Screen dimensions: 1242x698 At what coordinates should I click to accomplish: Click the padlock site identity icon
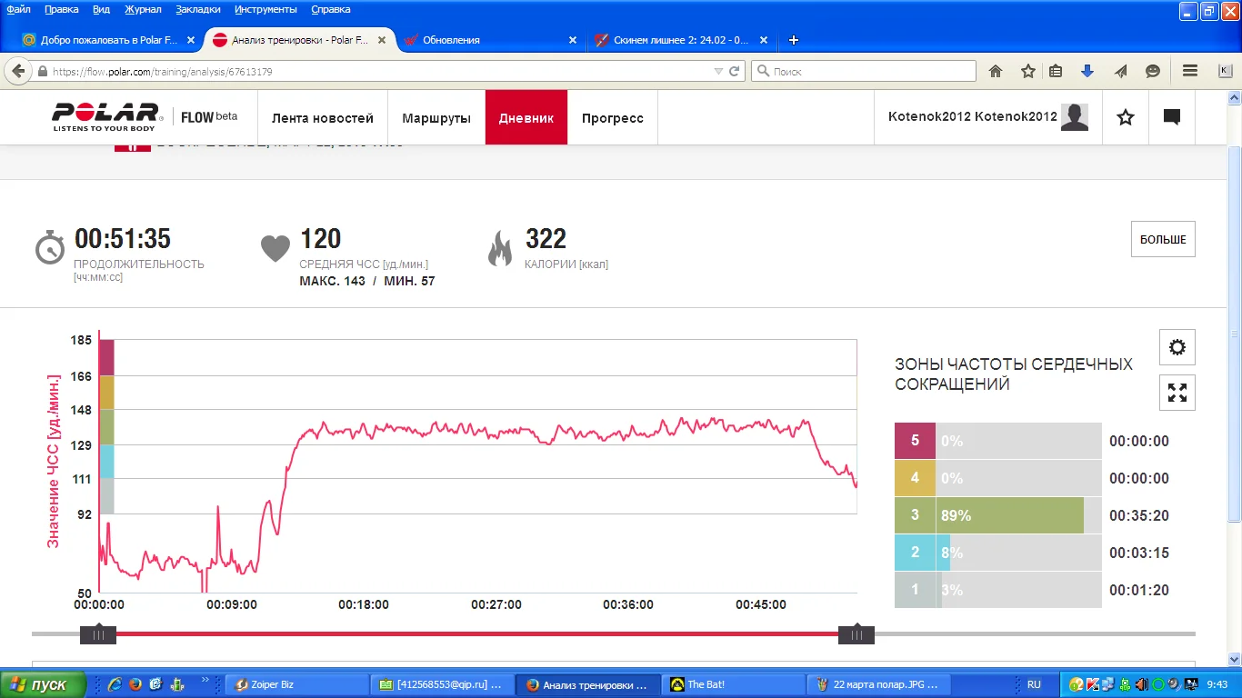click(x=42, y=71)
